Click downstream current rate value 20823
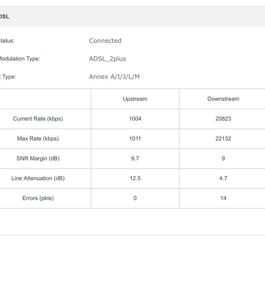 223,119
